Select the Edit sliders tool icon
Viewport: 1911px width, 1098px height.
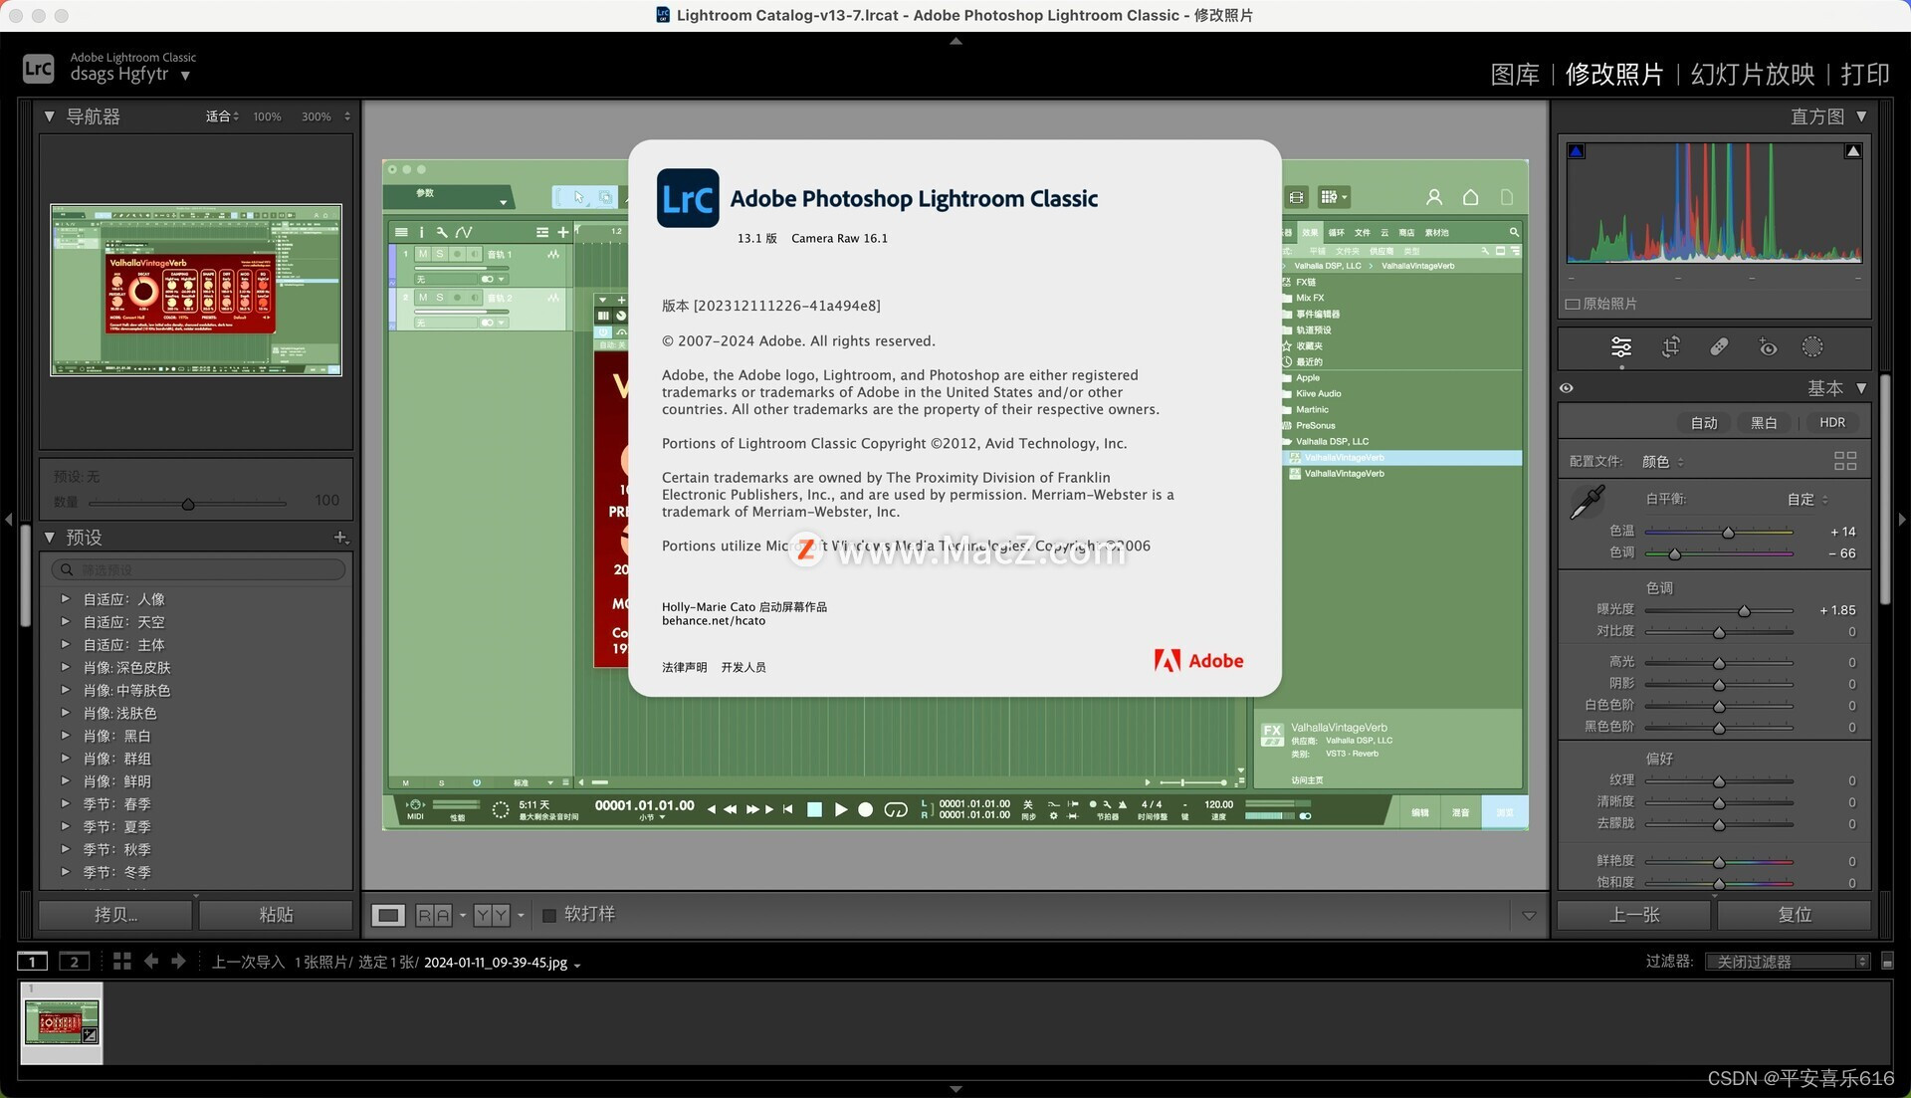(1621, 346)
